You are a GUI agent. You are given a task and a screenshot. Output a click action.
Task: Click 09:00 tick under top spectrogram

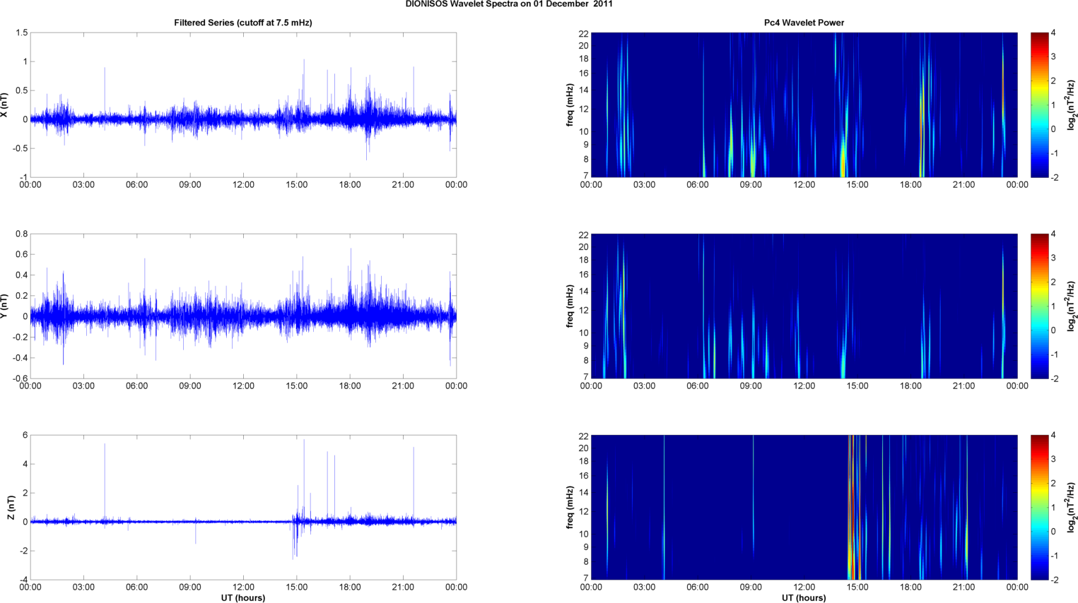(751, 185)
